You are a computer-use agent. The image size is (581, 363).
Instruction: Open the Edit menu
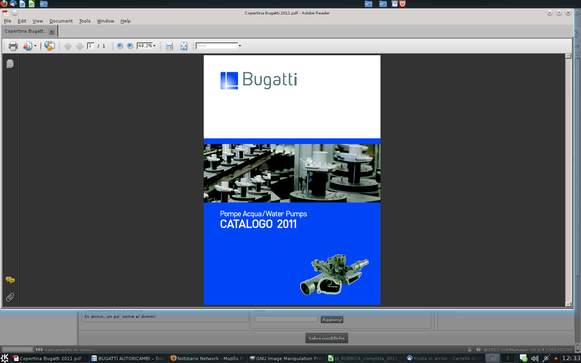[22, 21]
